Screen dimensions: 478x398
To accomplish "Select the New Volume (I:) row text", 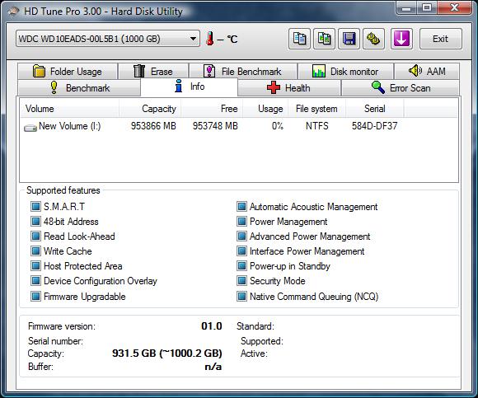I will pyautogui.click(x=70, y=126).
